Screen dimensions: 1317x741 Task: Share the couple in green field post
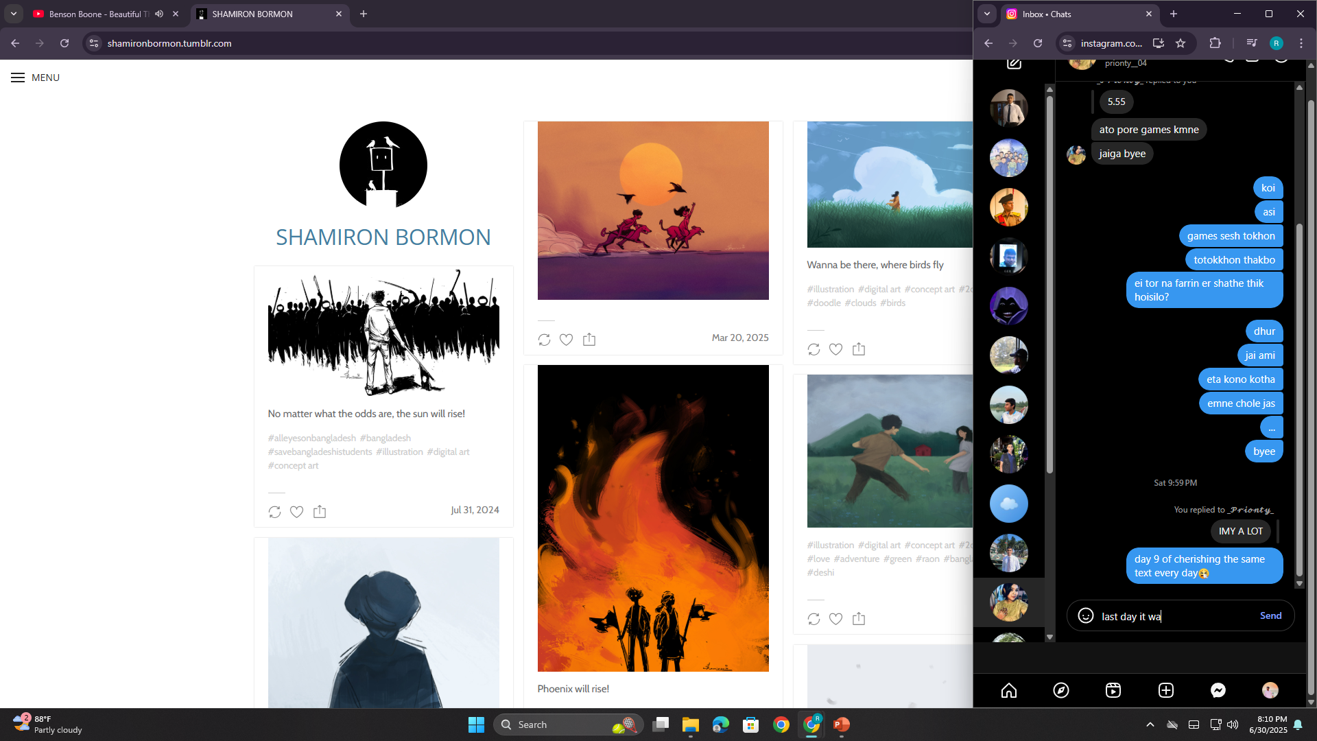click(859, 619)
